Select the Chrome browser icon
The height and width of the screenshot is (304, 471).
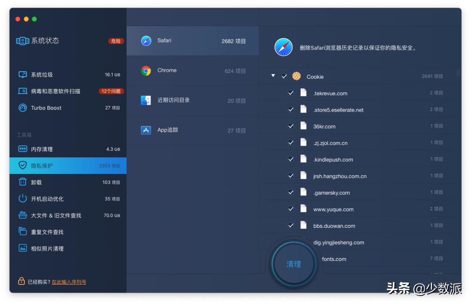pos(146,71)
